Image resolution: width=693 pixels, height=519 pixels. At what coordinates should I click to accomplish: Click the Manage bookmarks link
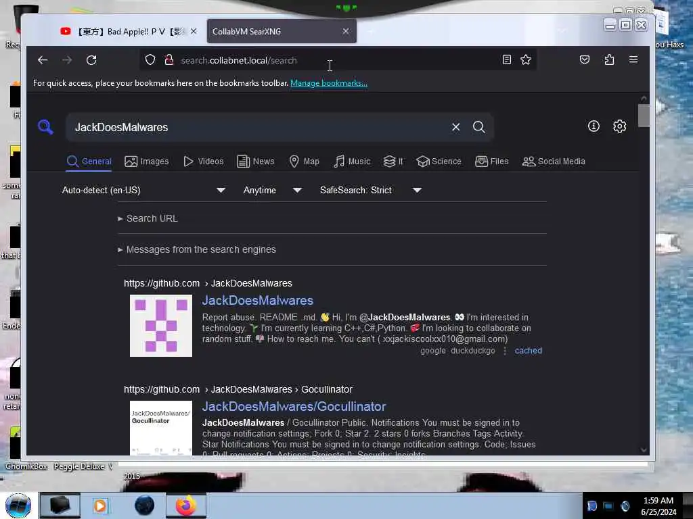[x=329, y=83]
